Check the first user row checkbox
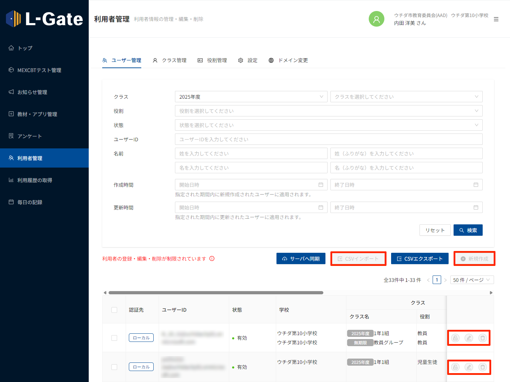The image size is (510, 382). tap(114, 338)
